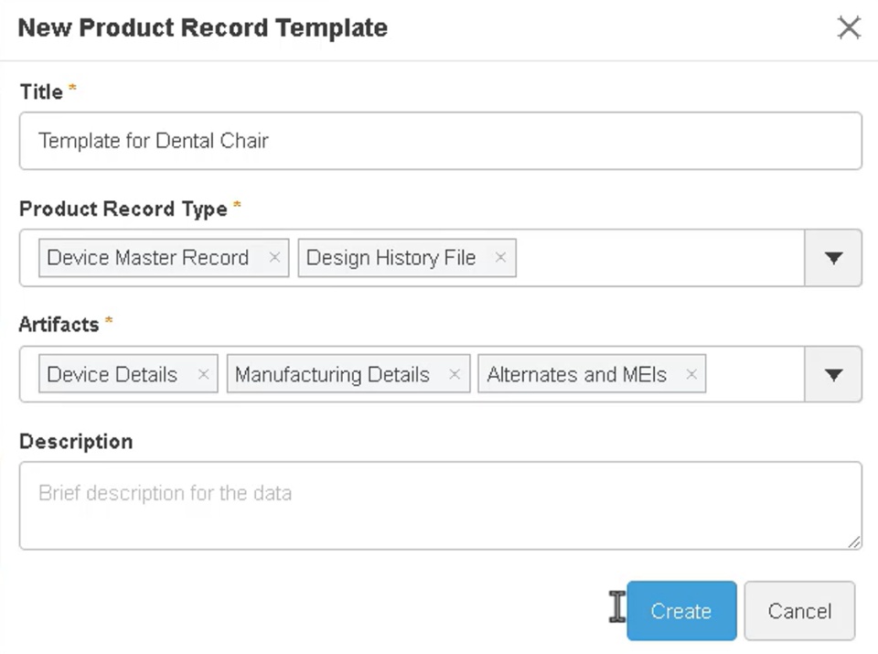Viewport: 878px width, 654px height.
Task: Close the New Product Record Template dialog
Action: coord(849,28)
